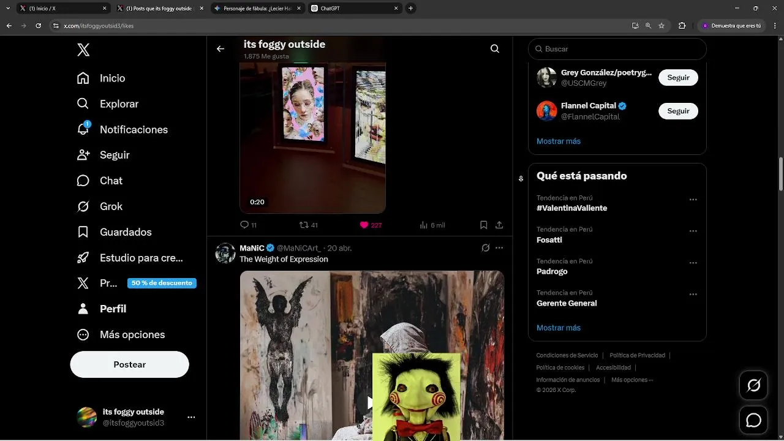
Task: Open Notificaciones with bell icon
Action: point(122,130)
